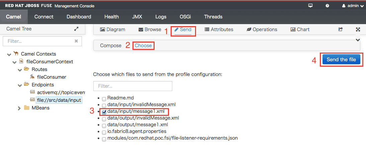366x147 pixels.
Task: Click the share/export icon
Action: [x=341, y=29]
